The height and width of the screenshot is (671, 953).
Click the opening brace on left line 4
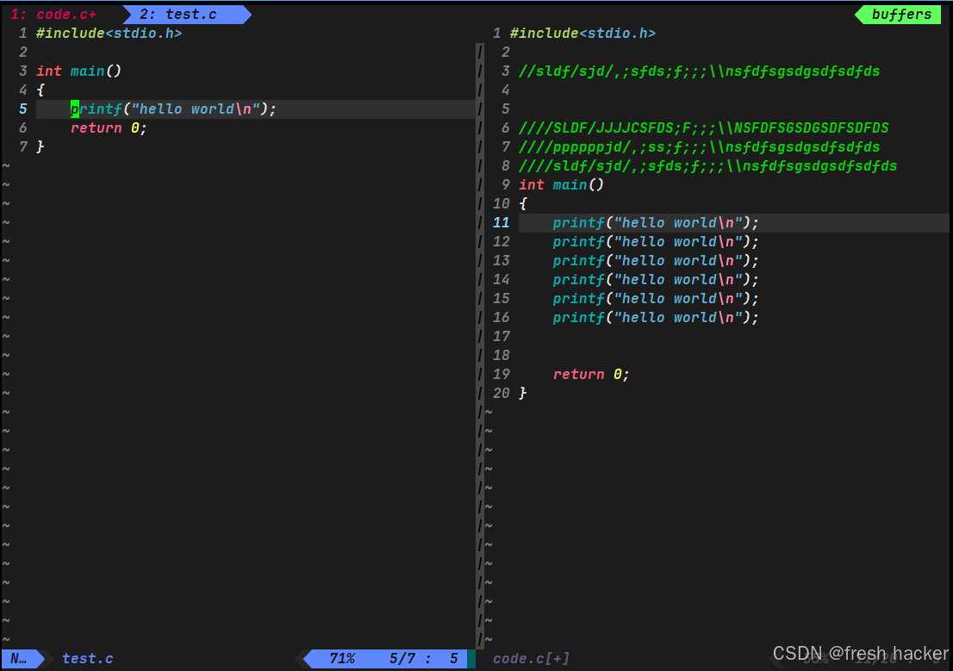(x=40, y=90)
